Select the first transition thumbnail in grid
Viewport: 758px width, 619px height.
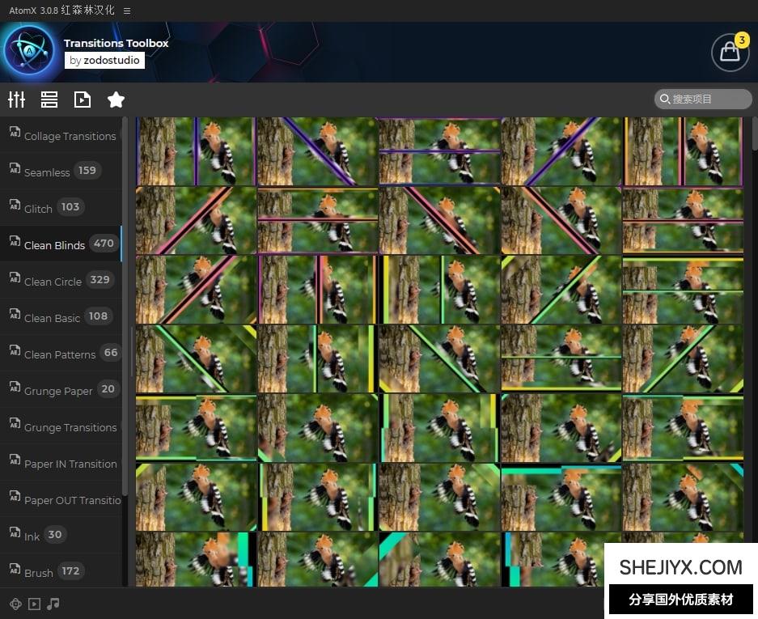coord(196,151)
